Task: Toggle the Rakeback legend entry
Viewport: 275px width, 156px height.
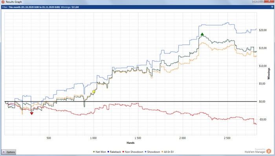Action: pos(114,152)
